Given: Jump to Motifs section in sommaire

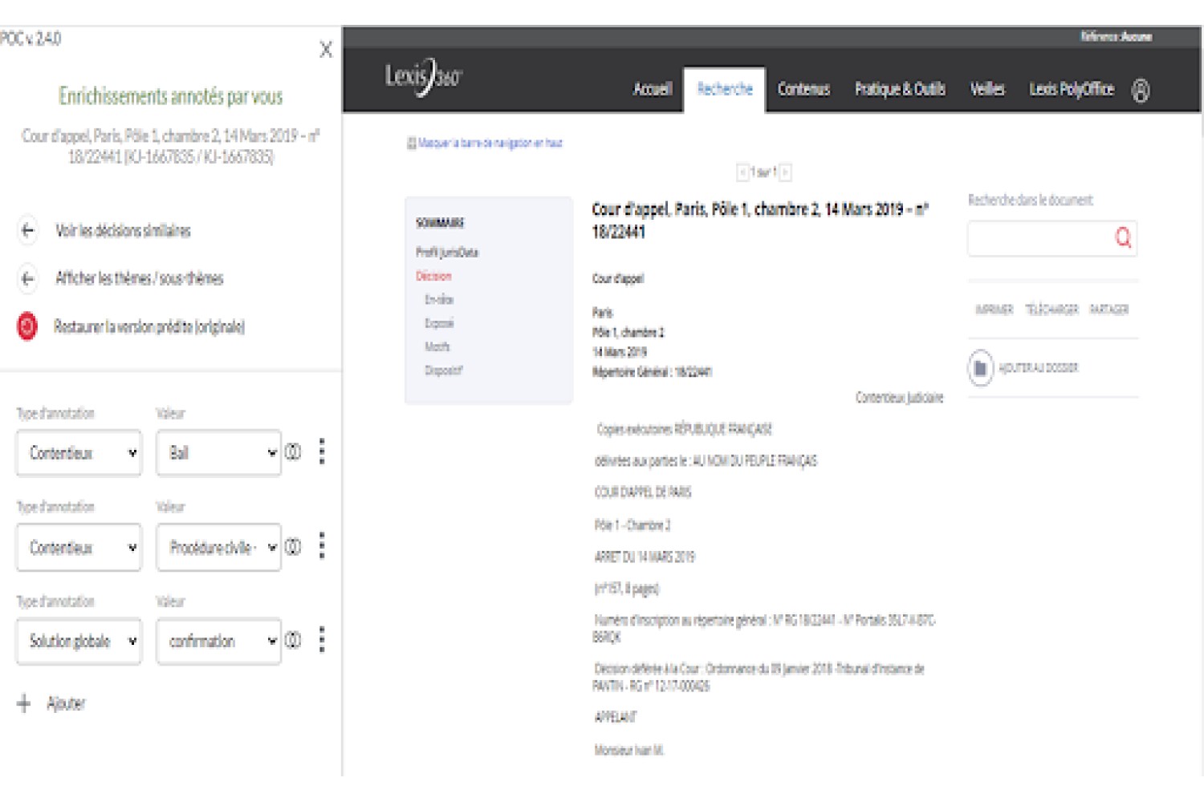Looking at the screenshot, I should point(437,346).
